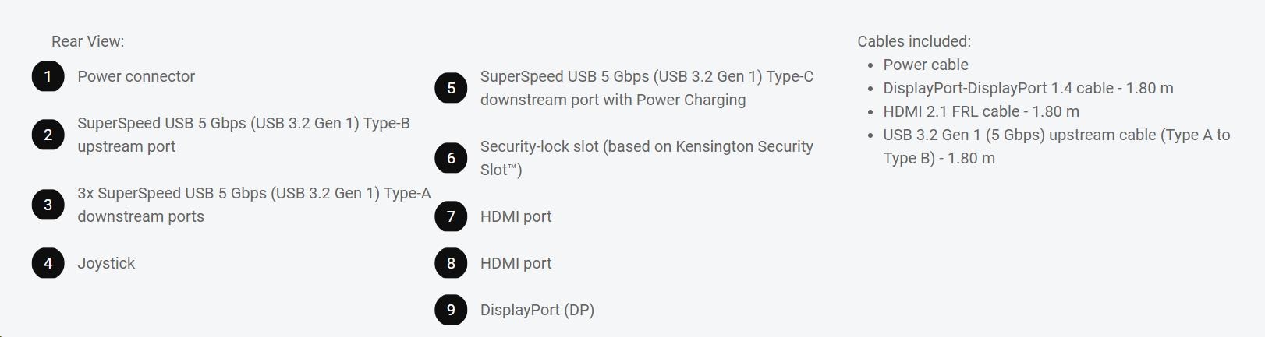This screenshot has width=1265, height=337.
Task: Click the number 7 HDMI port badge
Action: [x=451, y=216]
